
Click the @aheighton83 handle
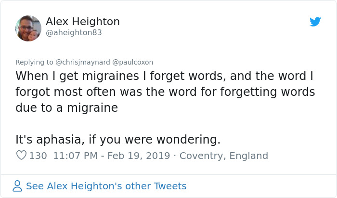point(74,33)
